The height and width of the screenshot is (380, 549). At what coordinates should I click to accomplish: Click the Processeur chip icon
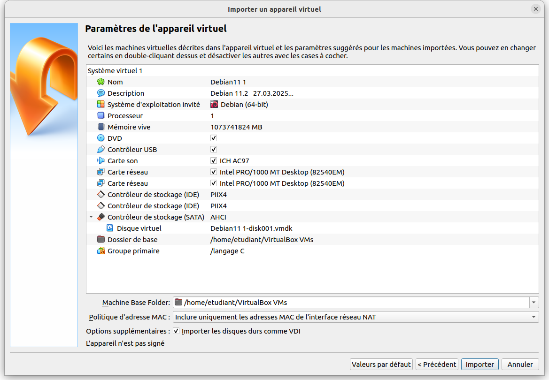pos(101,116)
